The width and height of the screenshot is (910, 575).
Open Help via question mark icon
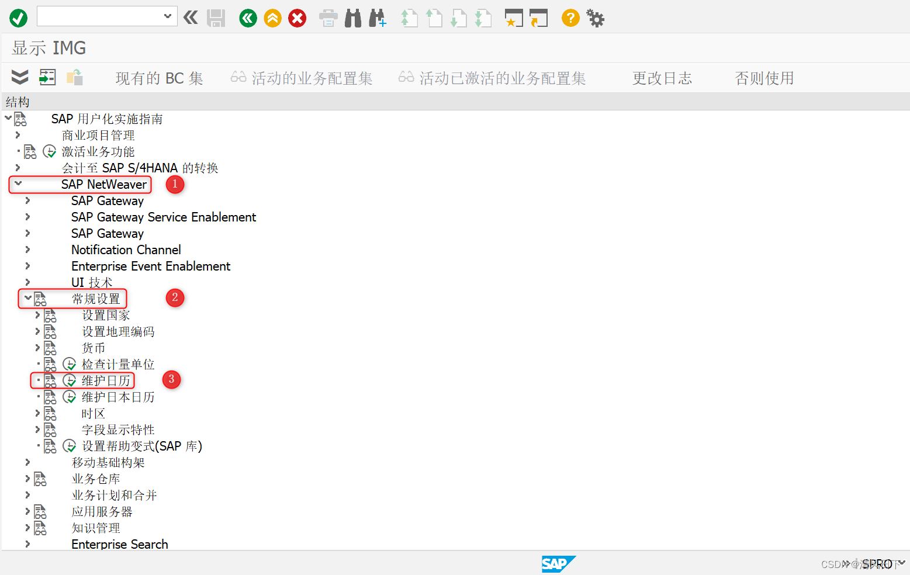click(x=570, y=18)
